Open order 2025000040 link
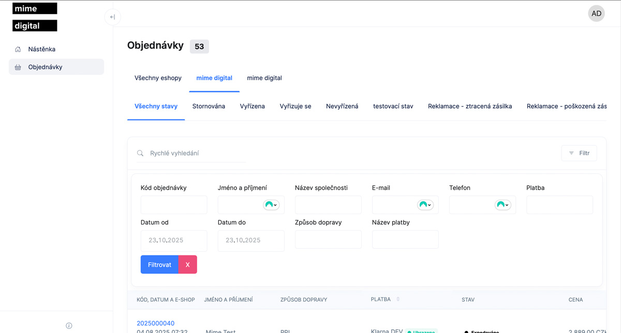Viewport: 621px width, 333px height. pyautogui.click(x=155, y=323)
